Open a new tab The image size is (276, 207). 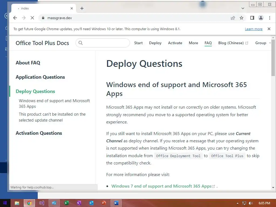pyautogui.click(x=82, y=8)
